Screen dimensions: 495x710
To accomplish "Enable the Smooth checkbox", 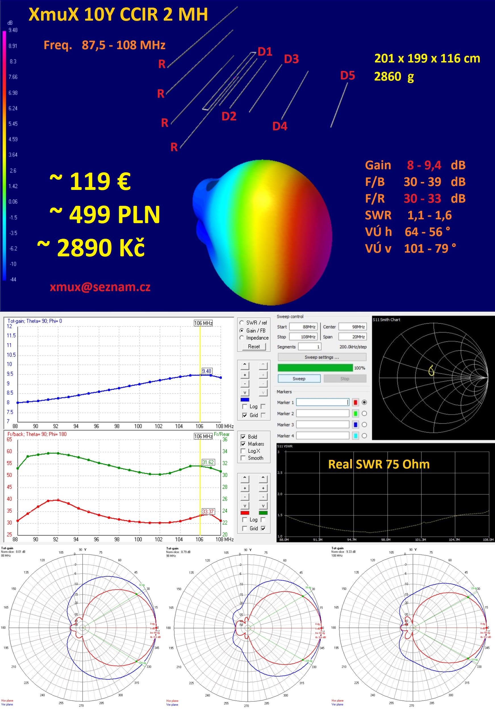I will [x=243, y=458].
